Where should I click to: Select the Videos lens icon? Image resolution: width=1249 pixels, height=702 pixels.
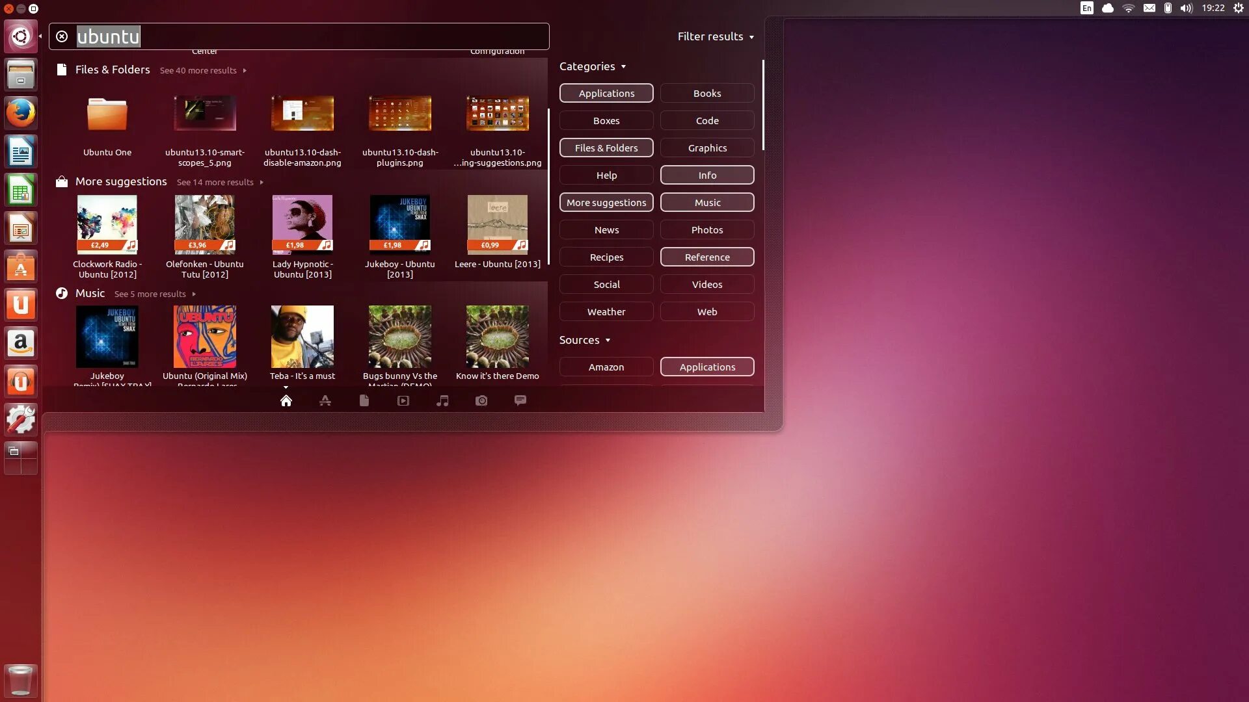tap(403, 401)
